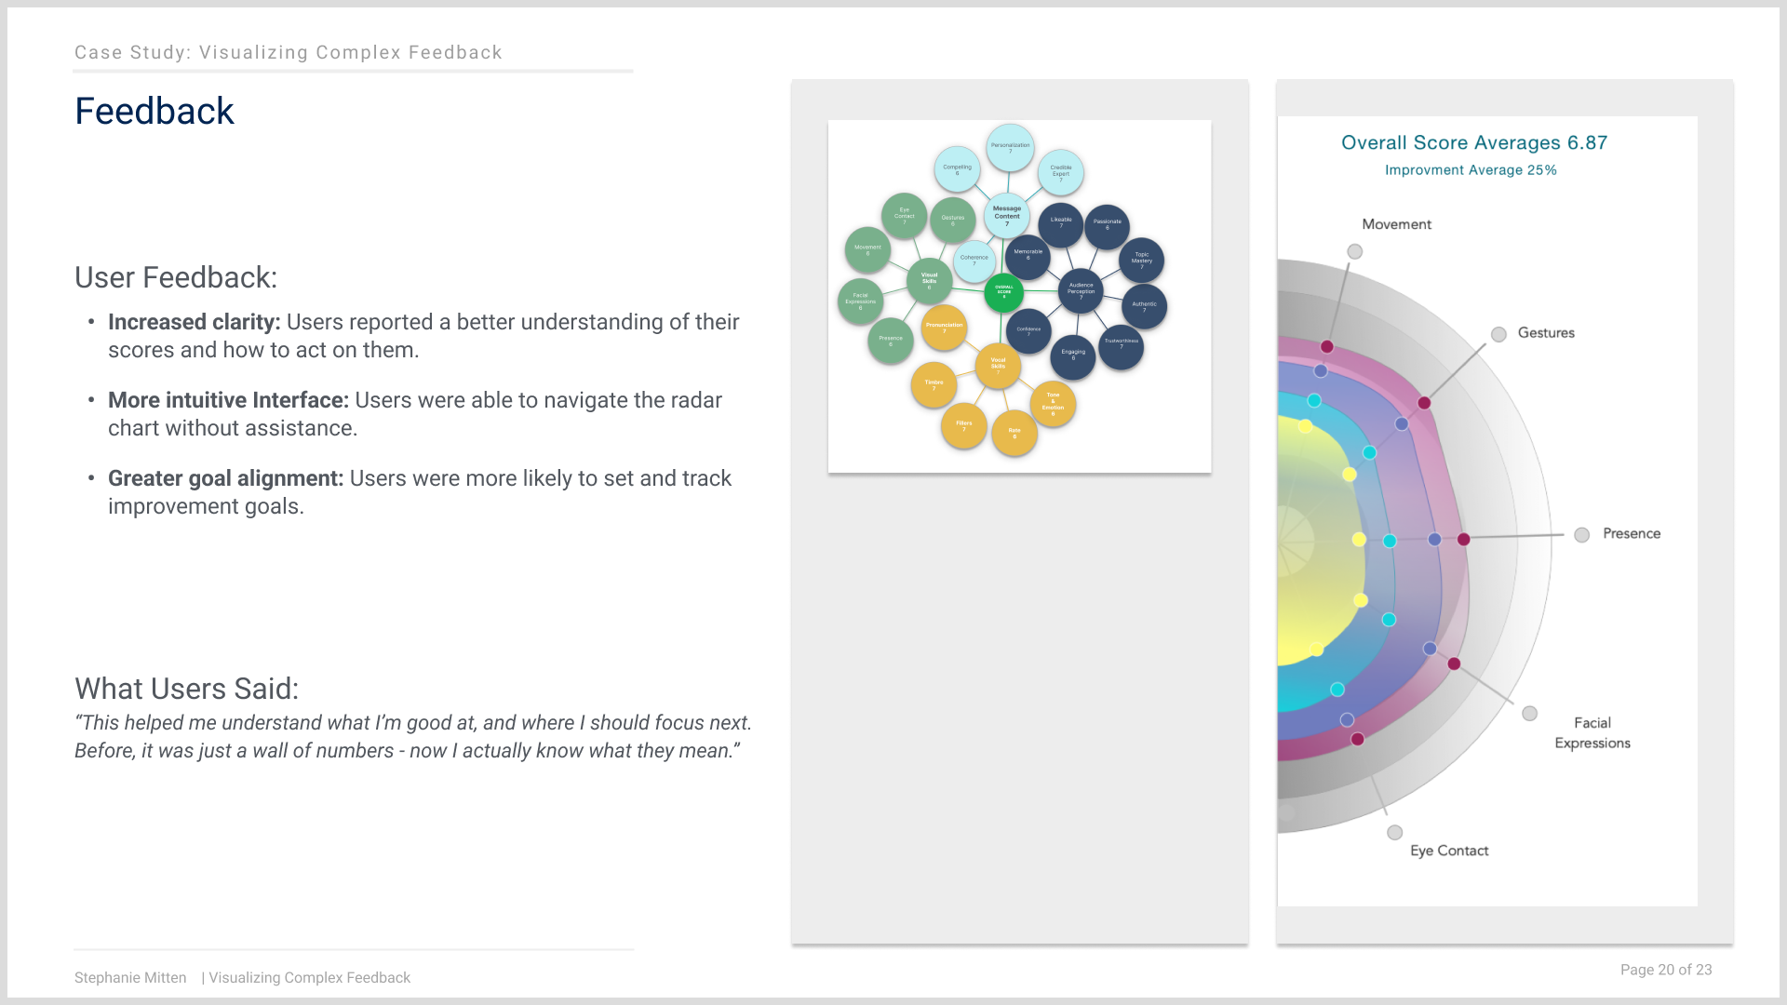
Task: Click the Vocal Skills yellow bubble
Action: click(x=998, y=364)
